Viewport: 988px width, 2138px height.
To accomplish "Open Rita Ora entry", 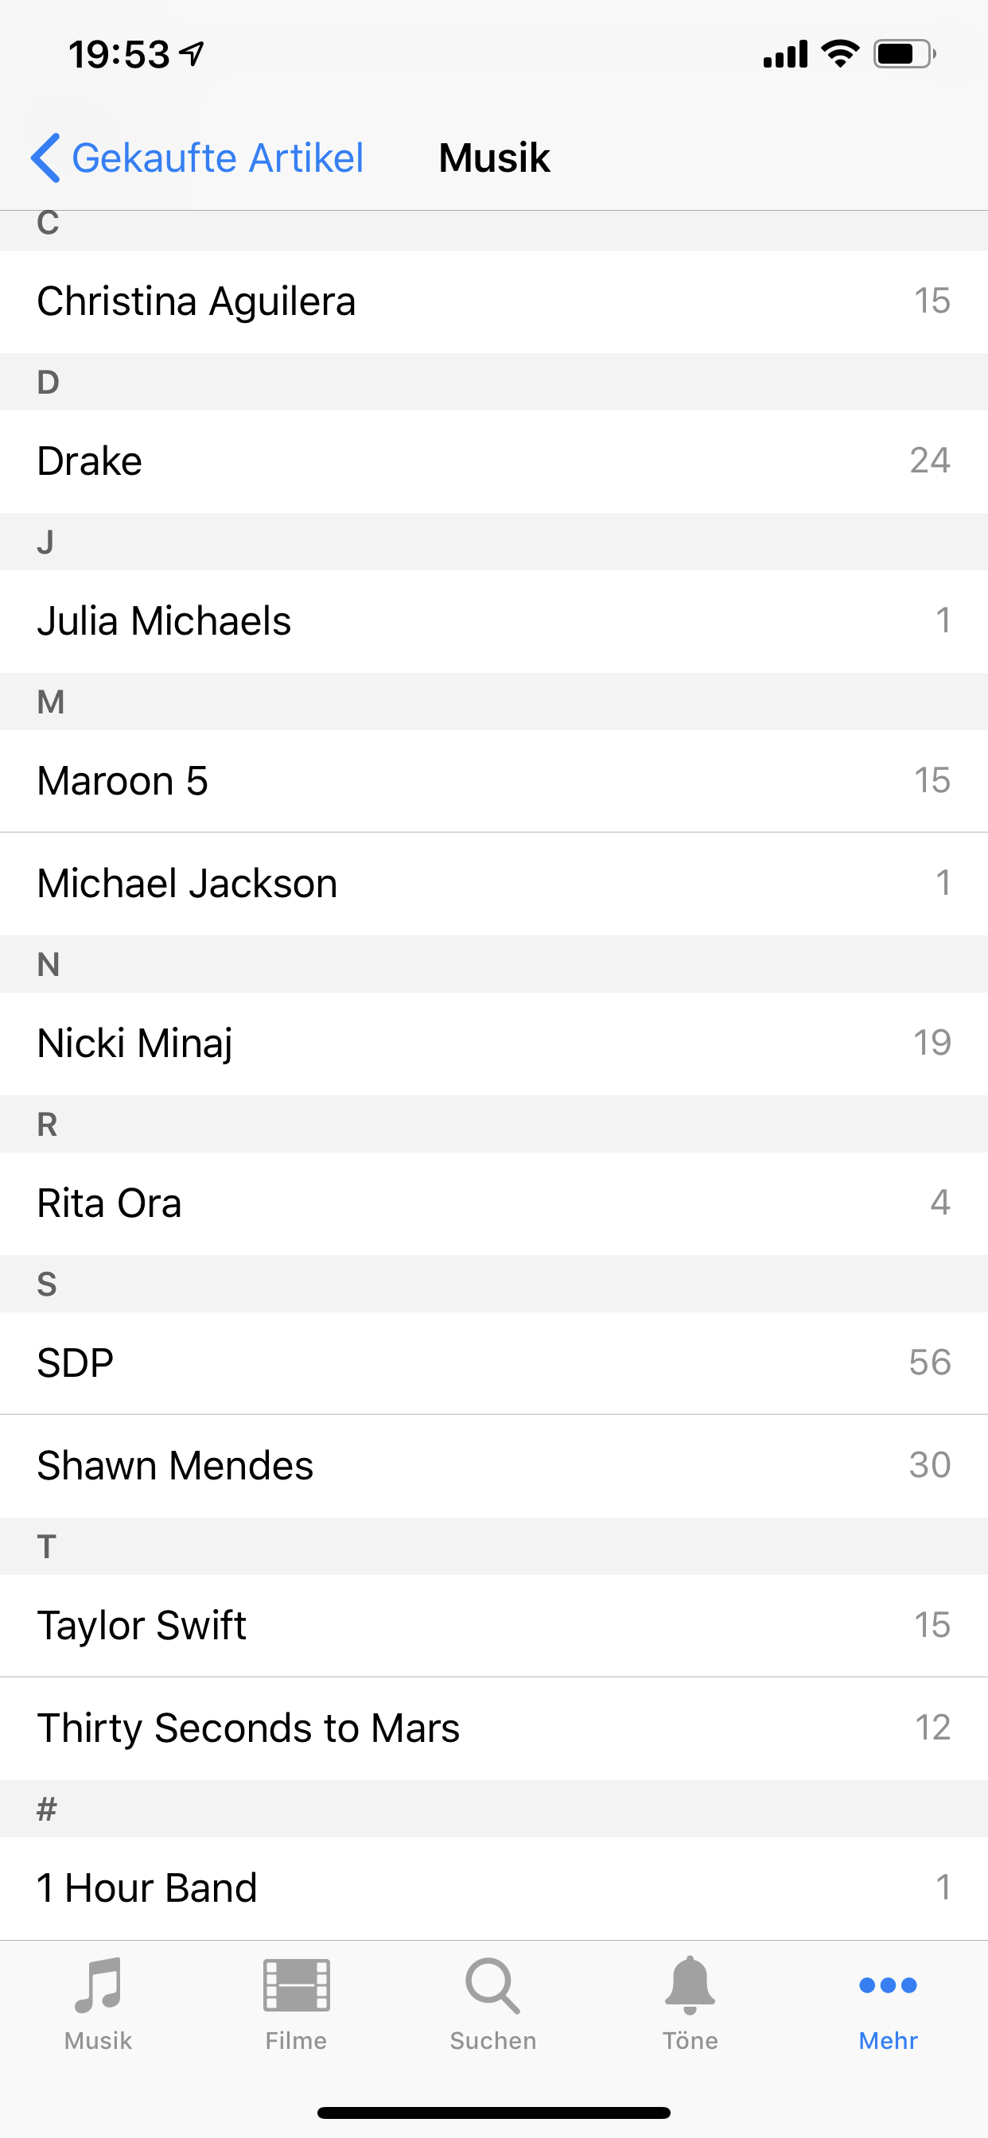I will point(493,1203).
